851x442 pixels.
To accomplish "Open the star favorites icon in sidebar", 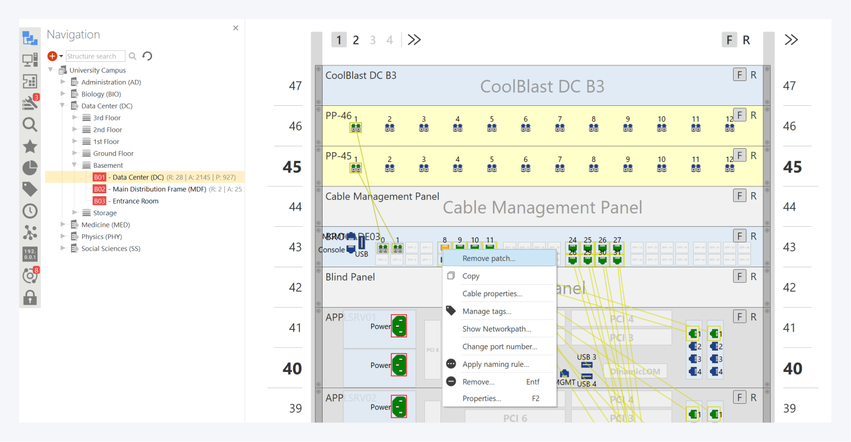I will (x=30, y=146).
